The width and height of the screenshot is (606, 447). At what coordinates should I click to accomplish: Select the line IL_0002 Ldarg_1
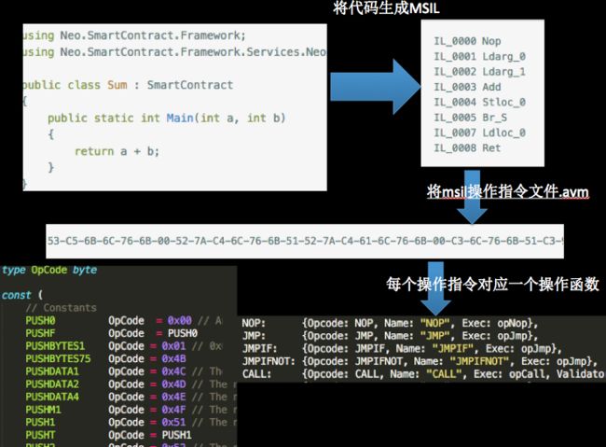[x=479, y=72]
